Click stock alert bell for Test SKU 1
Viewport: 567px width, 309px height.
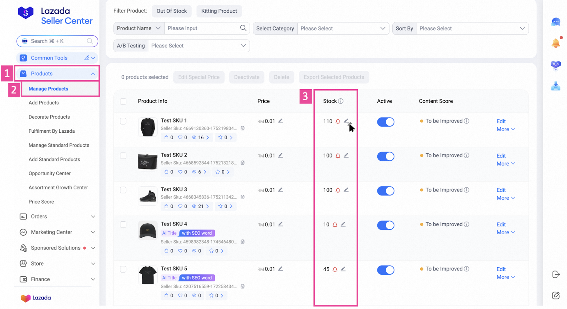click(x=338, y=121)
